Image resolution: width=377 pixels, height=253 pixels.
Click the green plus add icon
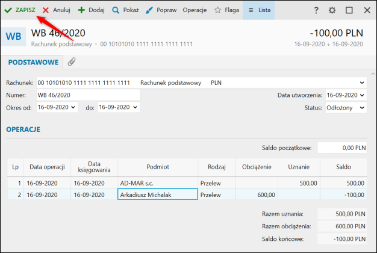[x=81, y=10]
